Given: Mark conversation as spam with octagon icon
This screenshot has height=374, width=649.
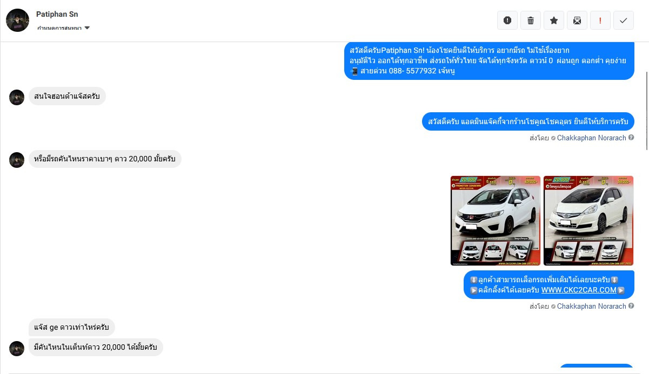Looking at the screenshot, I should 507,21.
